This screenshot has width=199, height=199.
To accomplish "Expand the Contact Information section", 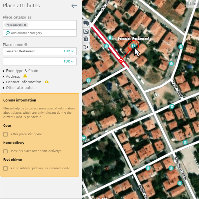I will (x=22, y=82).
